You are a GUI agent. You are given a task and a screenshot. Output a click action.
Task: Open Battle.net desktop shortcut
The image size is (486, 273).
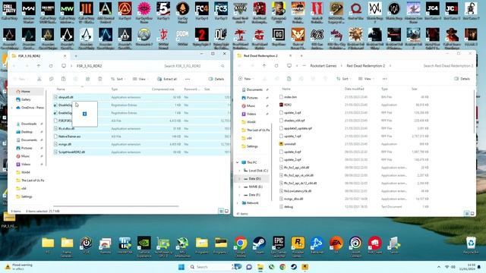click(317, 246)
